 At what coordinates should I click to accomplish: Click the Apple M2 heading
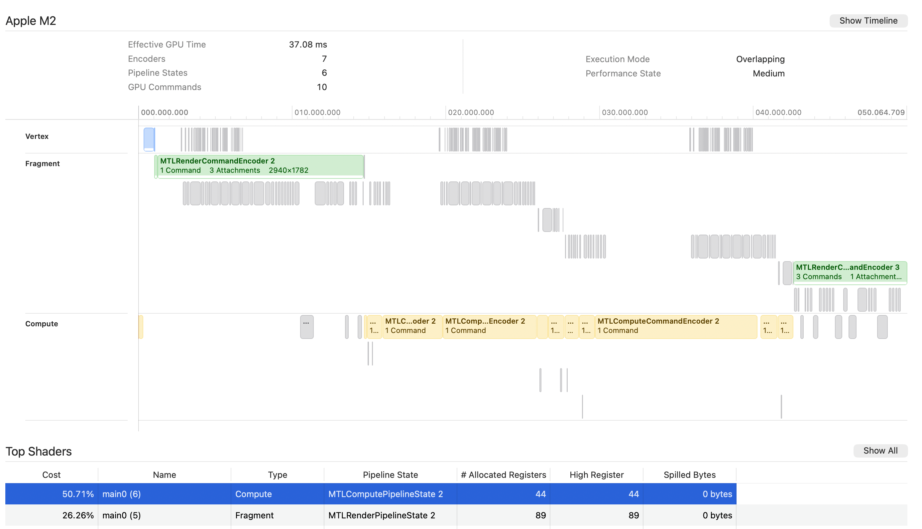tap(31, 21)
